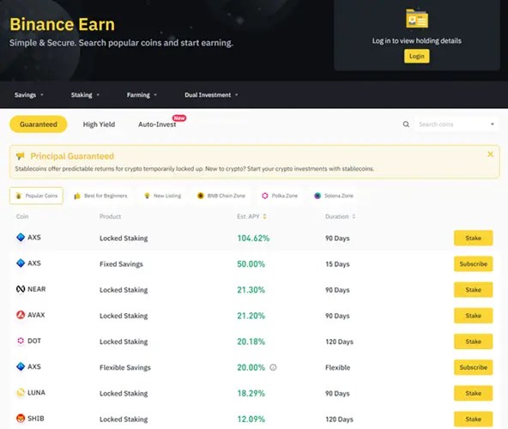Click the info icon beside 20.00% APY
Viewport: 508px width, 429px height.
coord(273,367)
